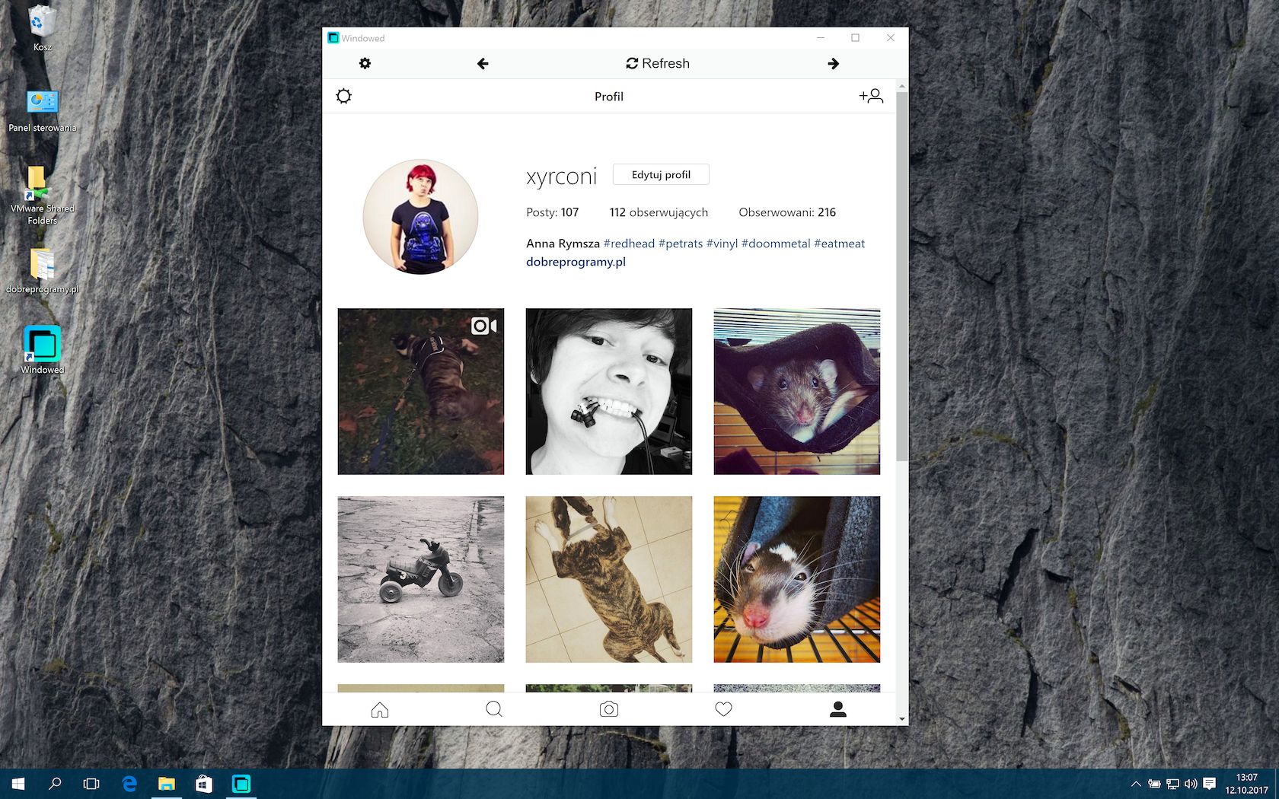Select the Kosz recycle bin icon
1279x799 pixels.
tap(42, 29)
